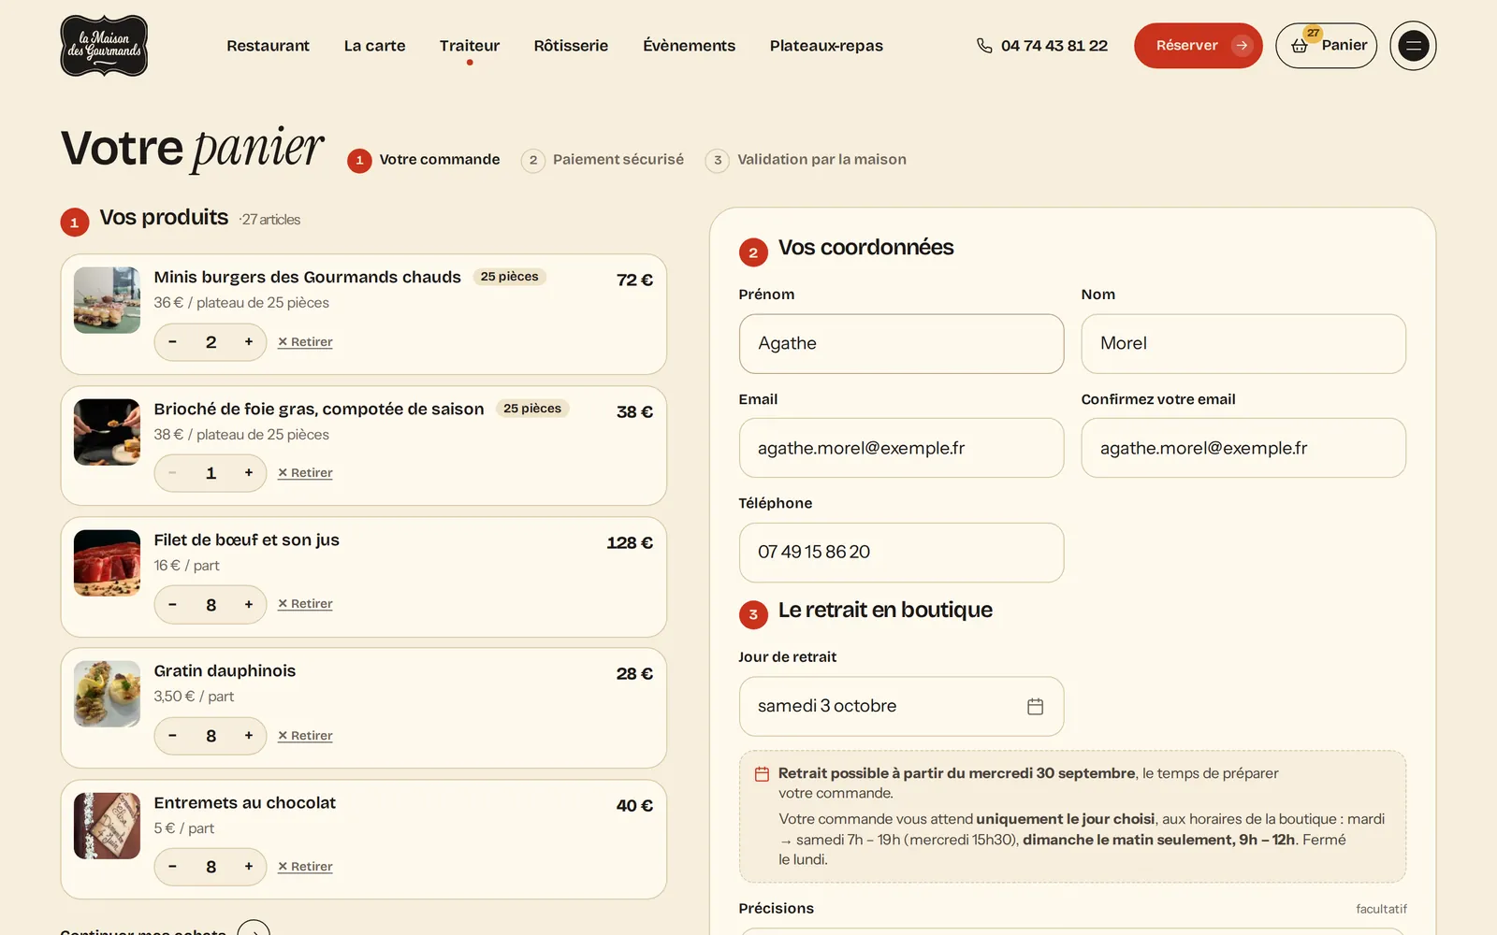
Task: Click the Filet de bœuf product thumbnail
Action: tap(107, 563)
